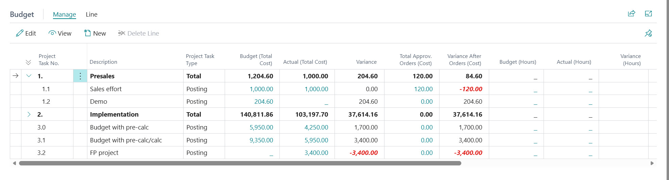Click the Share icon in the Budget header
The width and height of the screenshot is (669, 180).
[x=631, y=14]
